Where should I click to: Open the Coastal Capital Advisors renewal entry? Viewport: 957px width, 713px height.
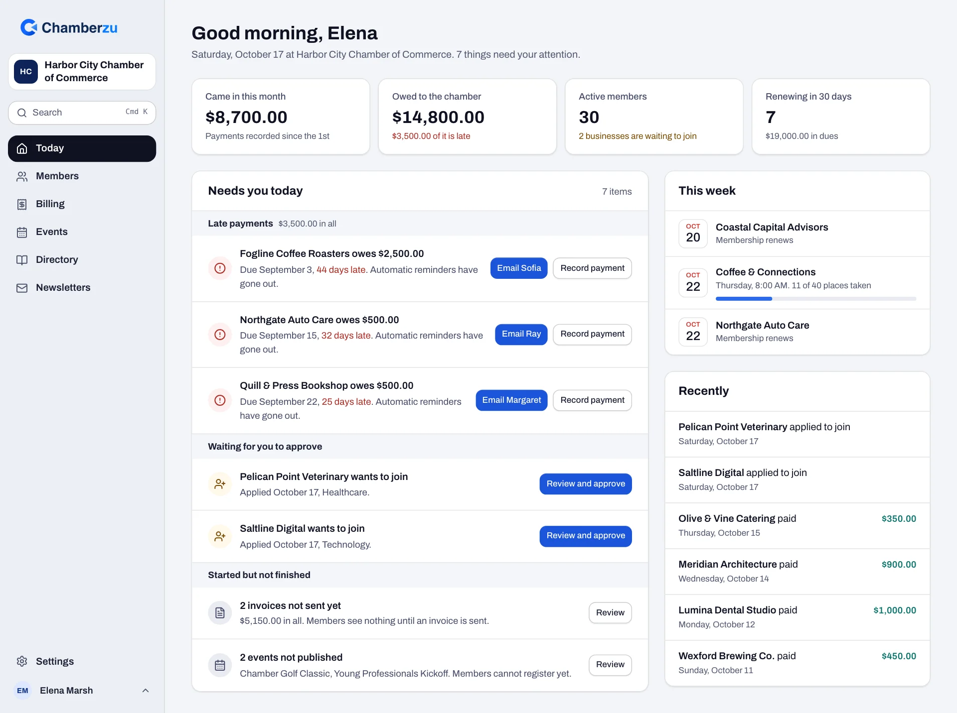coord(797,234)
